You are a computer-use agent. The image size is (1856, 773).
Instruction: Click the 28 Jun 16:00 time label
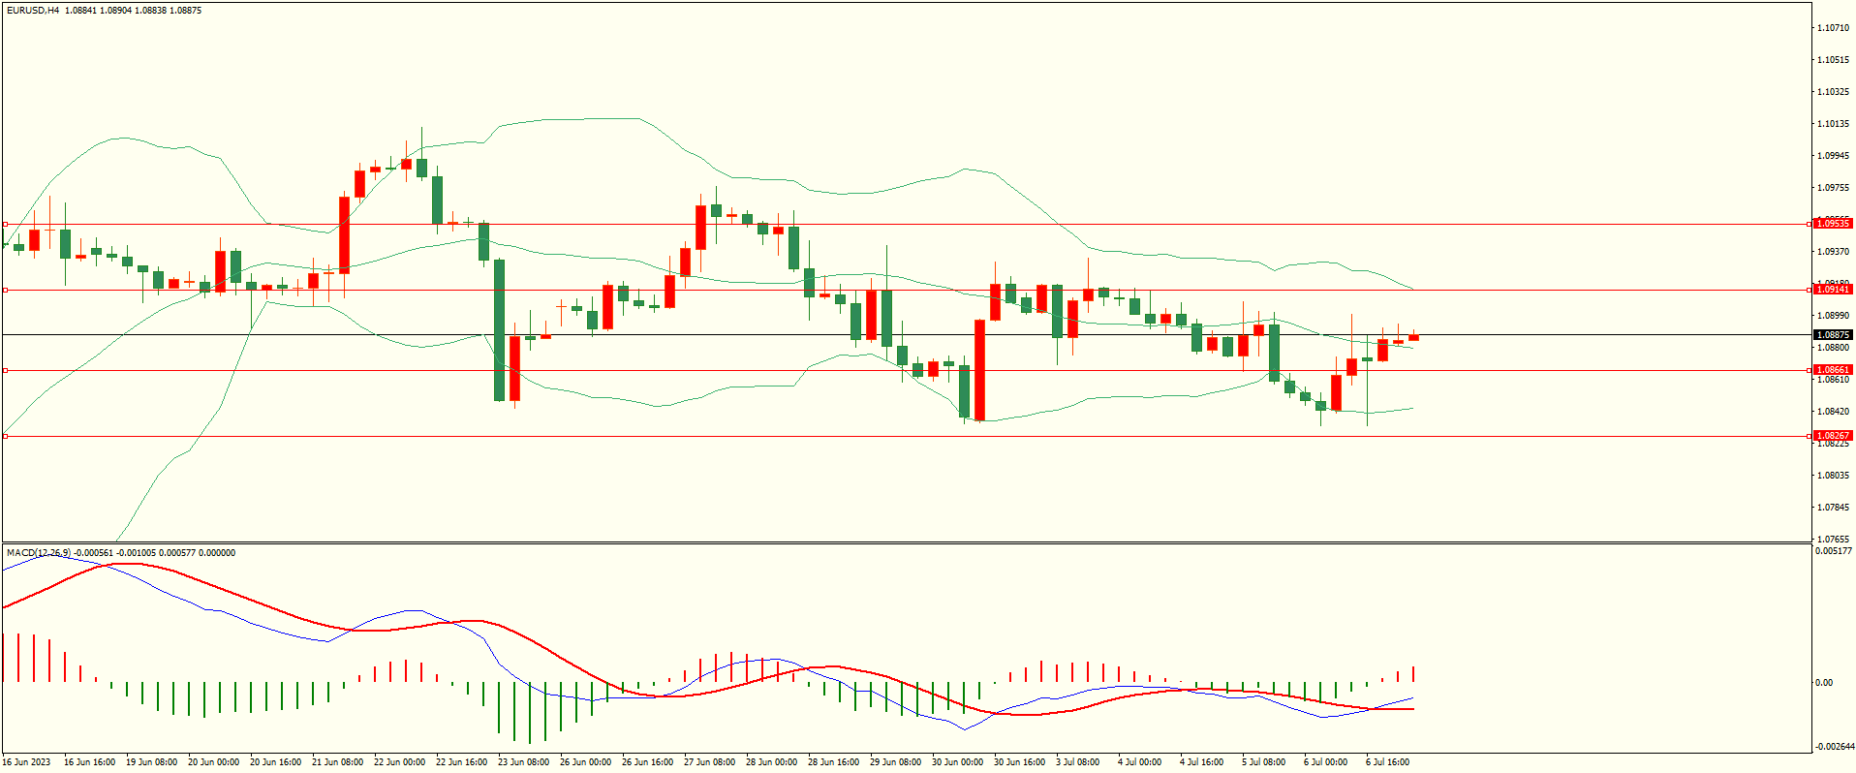tap(833, 762)
